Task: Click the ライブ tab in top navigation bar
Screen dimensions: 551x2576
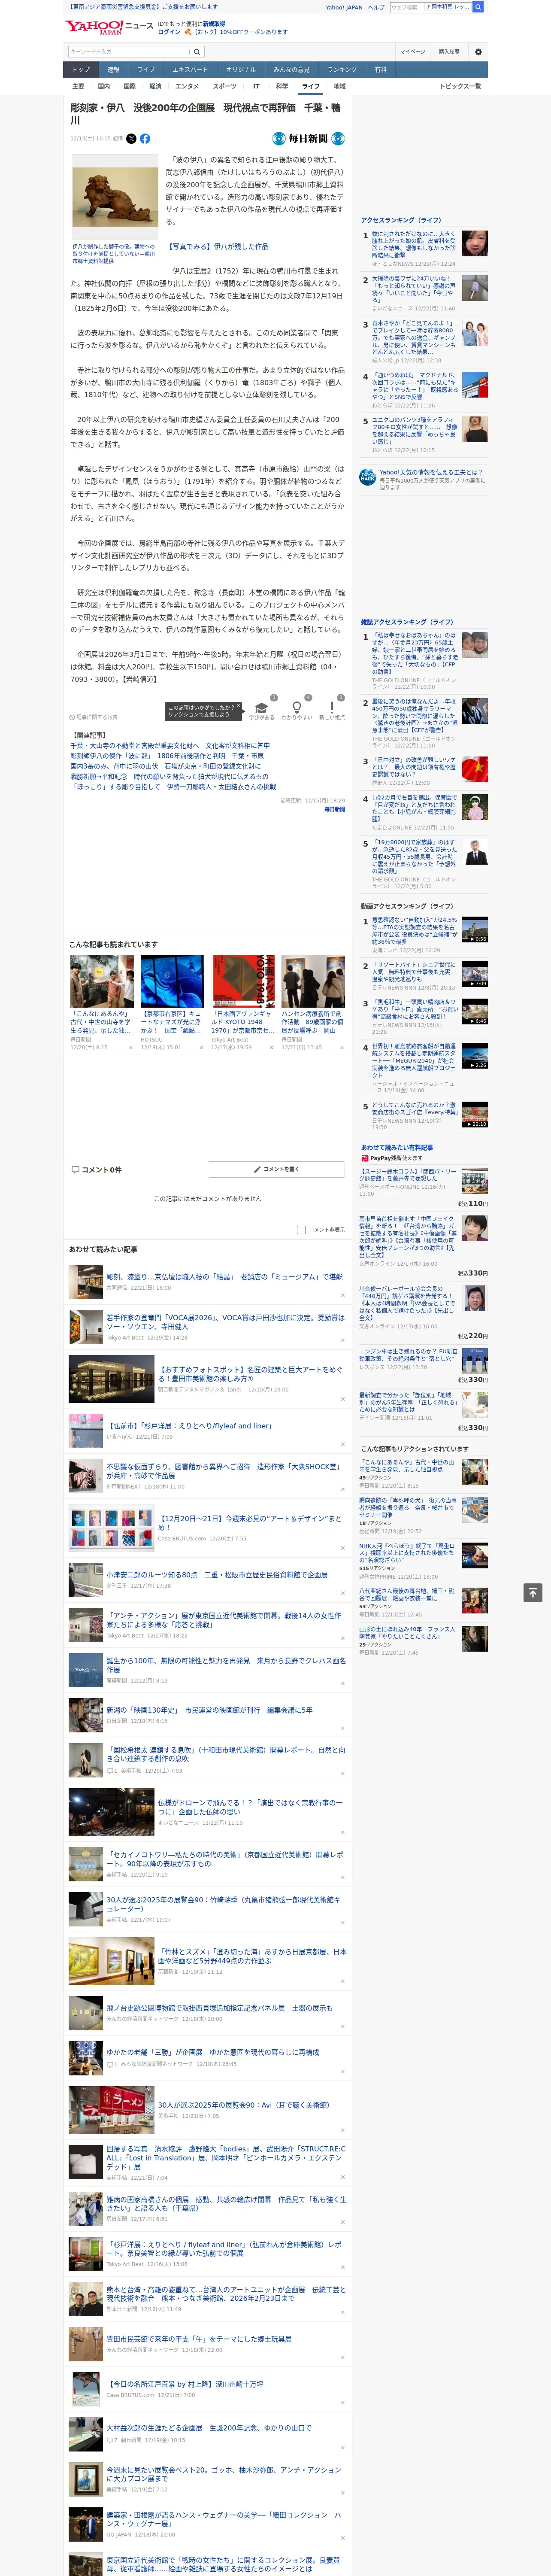Action: pos(146,69)
